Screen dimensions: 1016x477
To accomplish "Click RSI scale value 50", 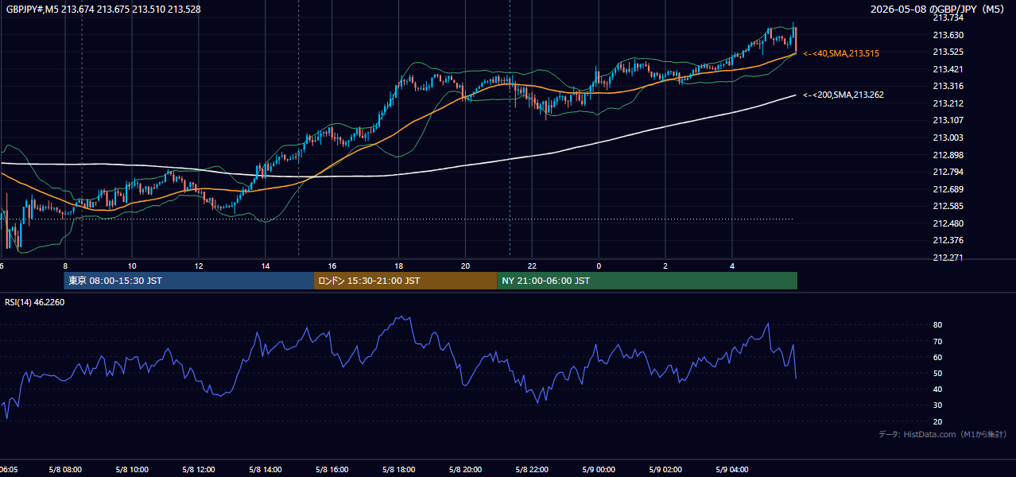I will point(937,373).
